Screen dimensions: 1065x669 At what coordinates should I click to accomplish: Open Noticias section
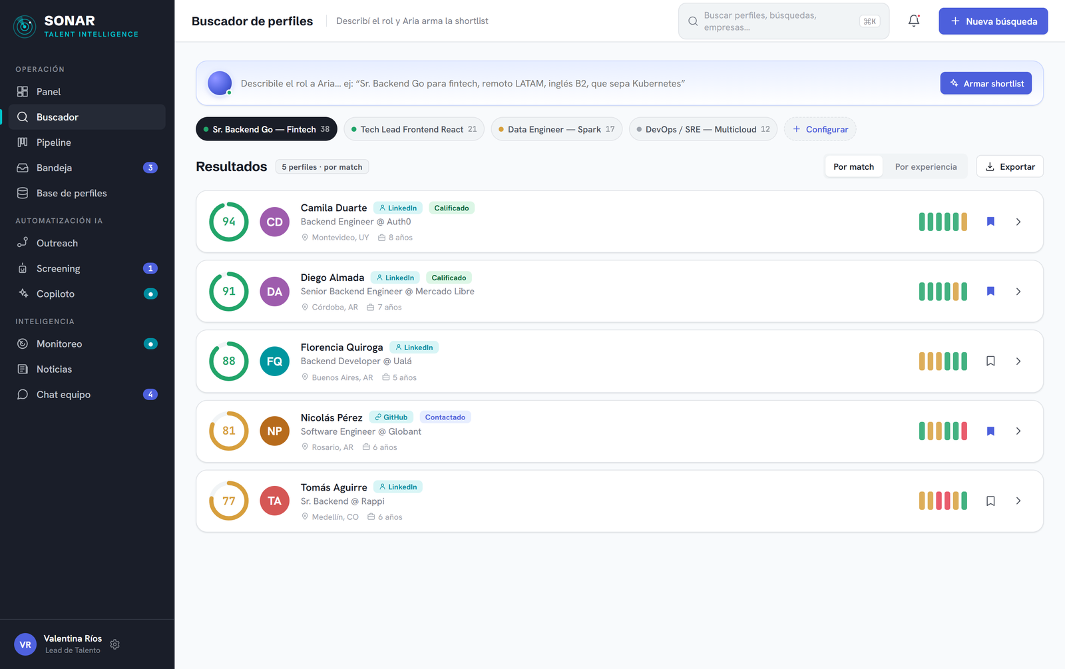click(87, 369)
